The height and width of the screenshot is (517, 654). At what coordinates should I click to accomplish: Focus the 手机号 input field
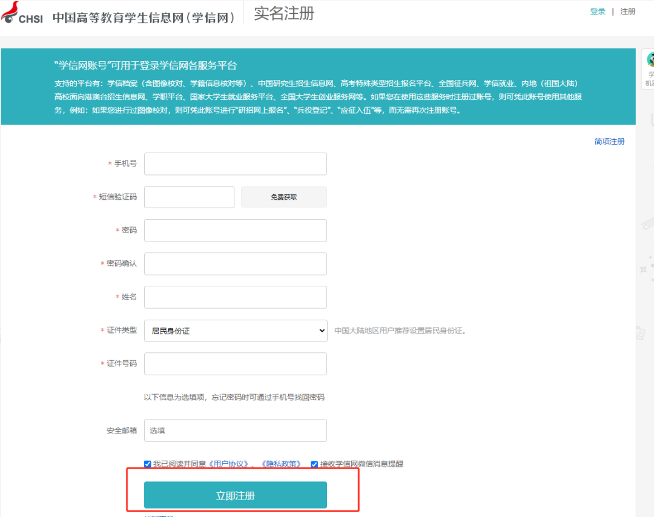click(x=235, y=164)
